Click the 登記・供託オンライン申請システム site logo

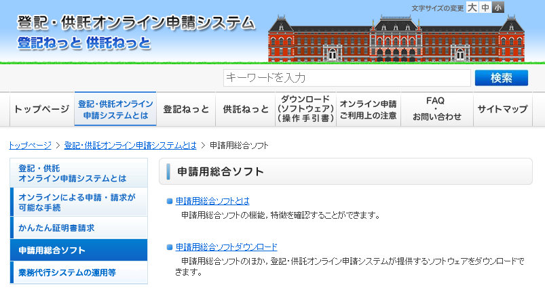point(136,32)
